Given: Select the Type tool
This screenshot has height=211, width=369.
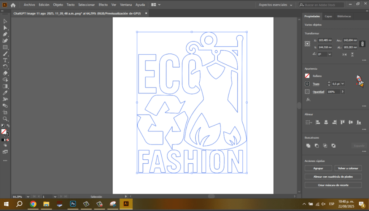Looking at the screenshot, I should [5, 60].
